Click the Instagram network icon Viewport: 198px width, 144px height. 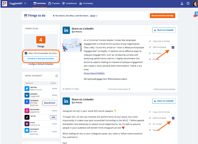click(27, 111)
